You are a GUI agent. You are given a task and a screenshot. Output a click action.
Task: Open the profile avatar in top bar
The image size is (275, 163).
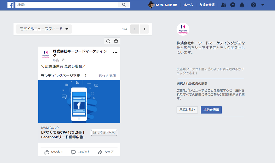[x=151, y=5]
